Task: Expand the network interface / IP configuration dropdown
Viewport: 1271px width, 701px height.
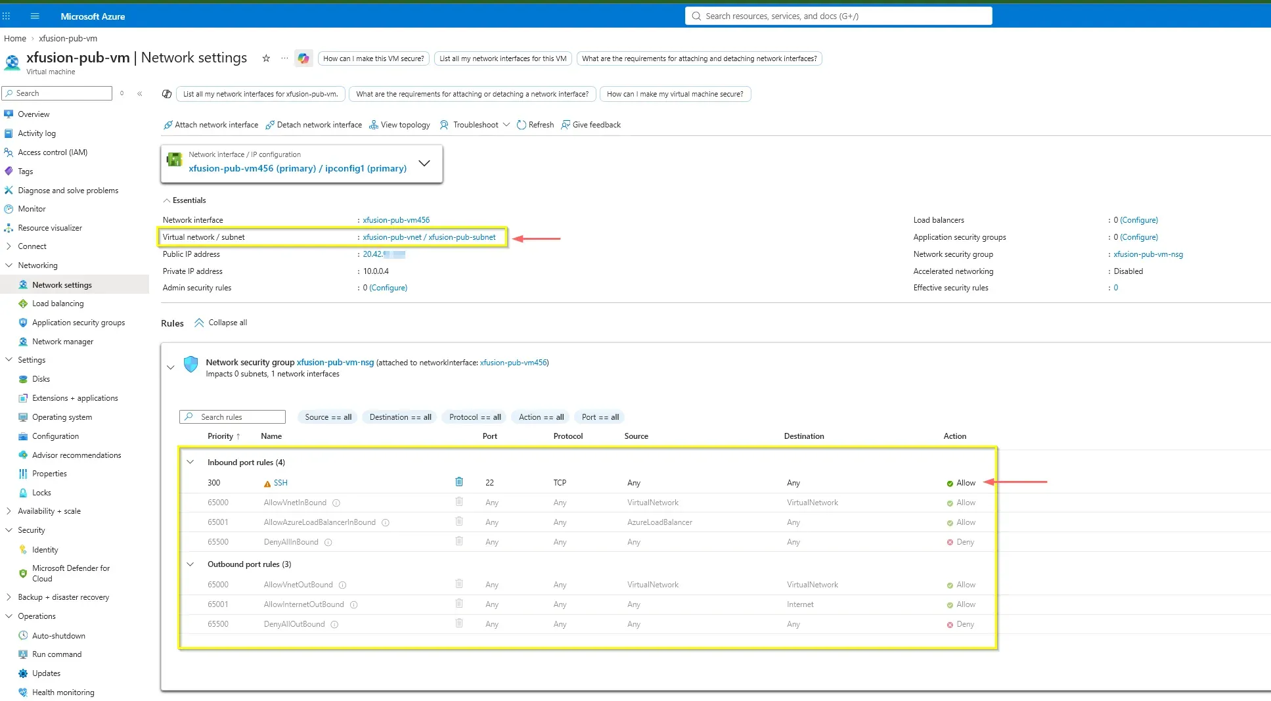Action: click(424, 163)
